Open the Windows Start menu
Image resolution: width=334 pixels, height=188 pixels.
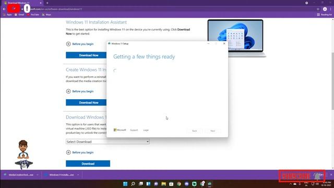125,184
